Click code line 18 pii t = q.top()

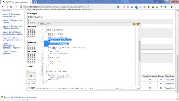pyautogui.click(x=55, y=34)
